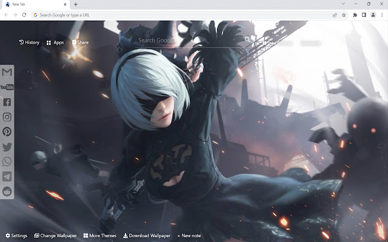The image size is (388, 242).
Task: Share this page from the address bar
Action: (335, 15)
